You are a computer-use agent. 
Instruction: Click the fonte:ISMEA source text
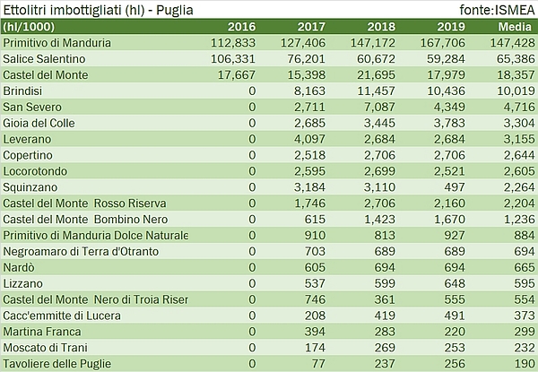pyautogui.click(x=494, y=9)
